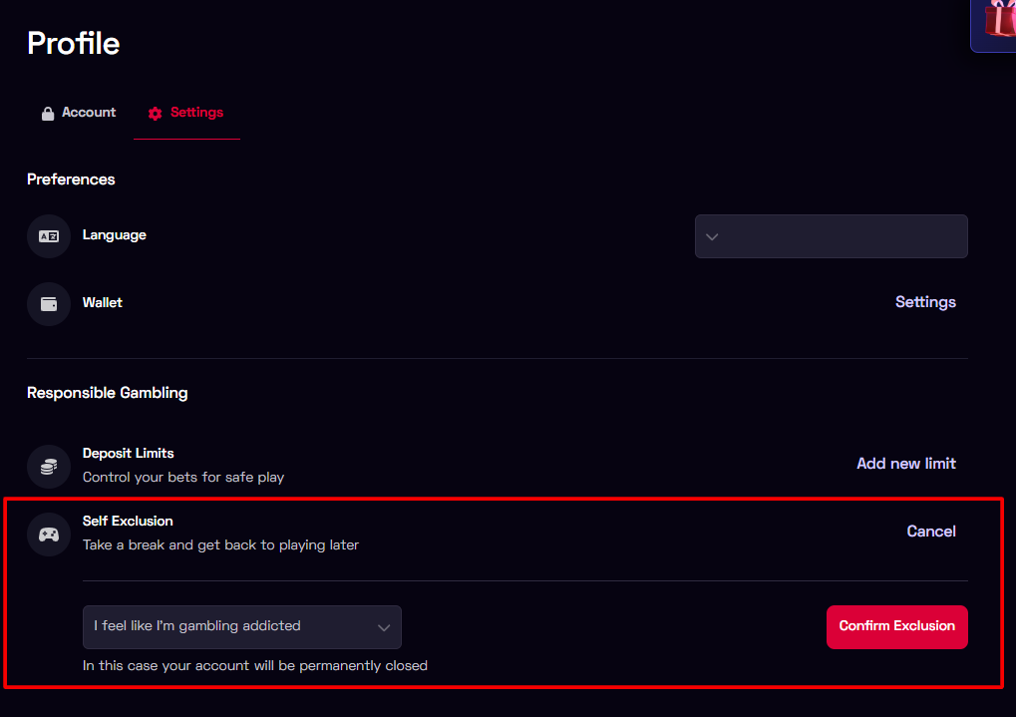Open the Language selection dropdown
The width and height of the screenshot is (1016, 717).
[x=831, y=236]
